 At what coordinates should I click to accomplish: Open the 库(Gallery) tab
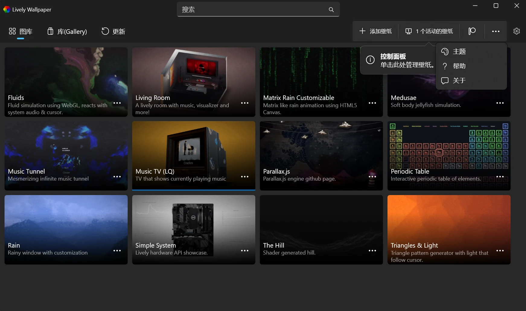point(67,31)
